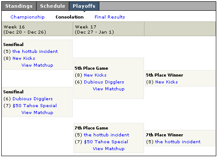Open New Kicks under 5th Place Winner
Image resolution: width=218 pixels, height=157 pixels.
[166, 82]
